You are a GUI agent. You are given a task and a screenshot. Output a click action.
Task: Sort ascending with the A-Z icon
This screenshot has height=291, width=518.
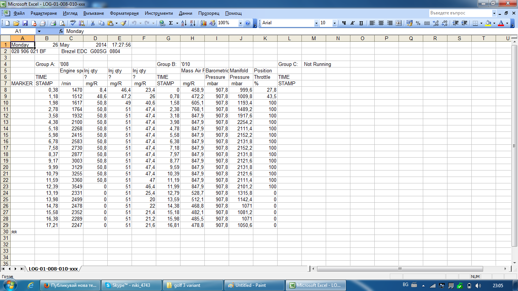[184, 23]
